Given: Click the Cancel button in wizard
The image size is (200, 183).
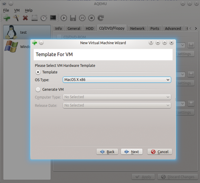Looking at the screenshot, I should pos(160,152).
